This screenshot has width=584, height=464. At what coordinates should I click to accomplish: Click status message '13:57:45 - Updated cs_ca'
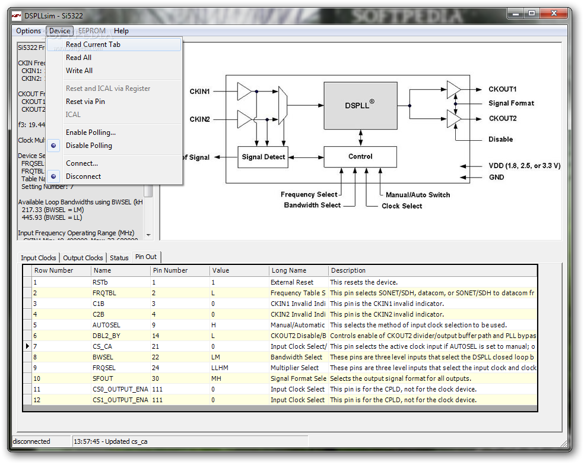pos(190,441)
